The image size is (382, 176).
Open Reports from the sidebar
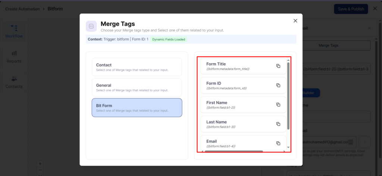pos(14,57)
